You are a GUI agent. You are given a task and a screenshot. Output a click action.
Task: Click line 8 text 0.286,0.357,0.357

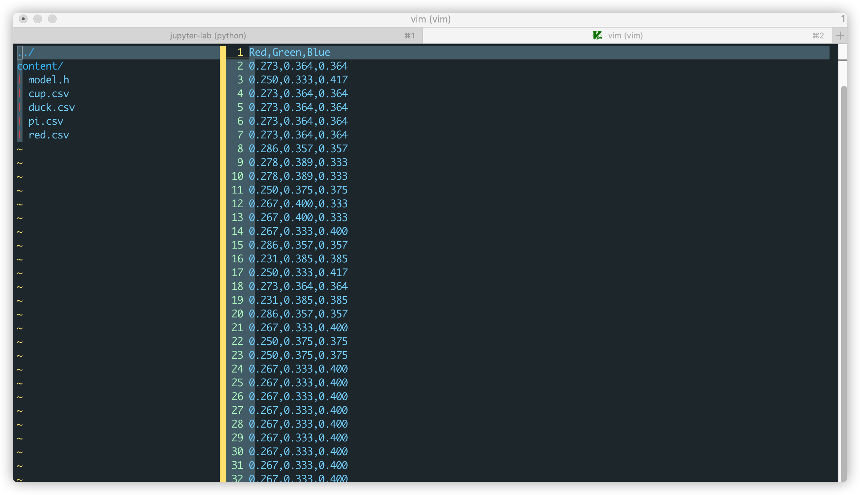298,149
